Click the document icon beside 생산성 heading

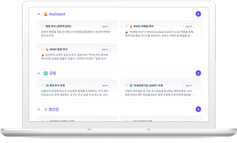[45, 109]
